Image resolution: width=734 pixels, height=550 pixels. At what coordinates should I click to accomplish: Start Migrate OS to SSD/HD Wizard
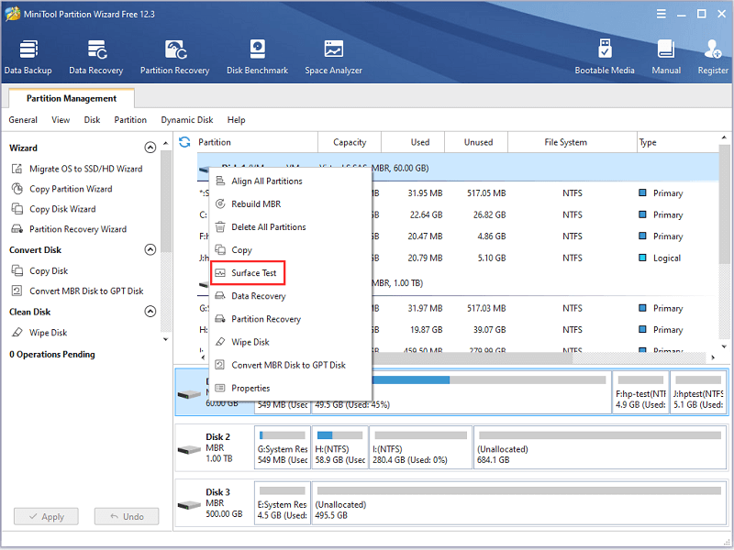click(77, 169)
